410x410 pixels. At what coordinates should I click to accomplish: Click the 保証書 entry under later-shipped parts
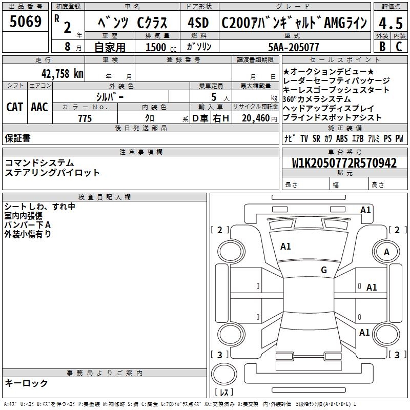pyautogui.click(x=17, y=138)
